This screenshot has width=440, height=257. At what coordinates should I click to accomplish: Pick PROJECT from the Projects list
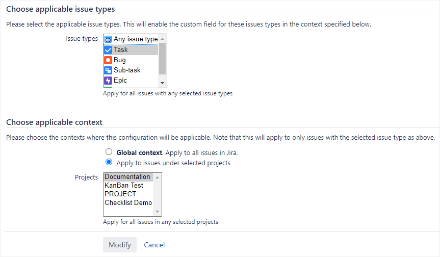tap(120, 194)
